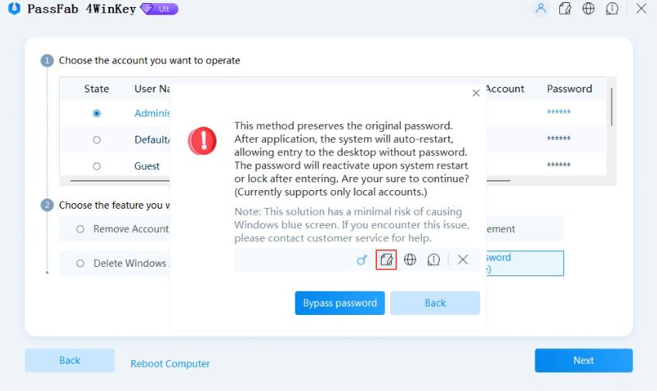
Task: Click the info icon inside the dialog strip
Action: tap(434, 260)
